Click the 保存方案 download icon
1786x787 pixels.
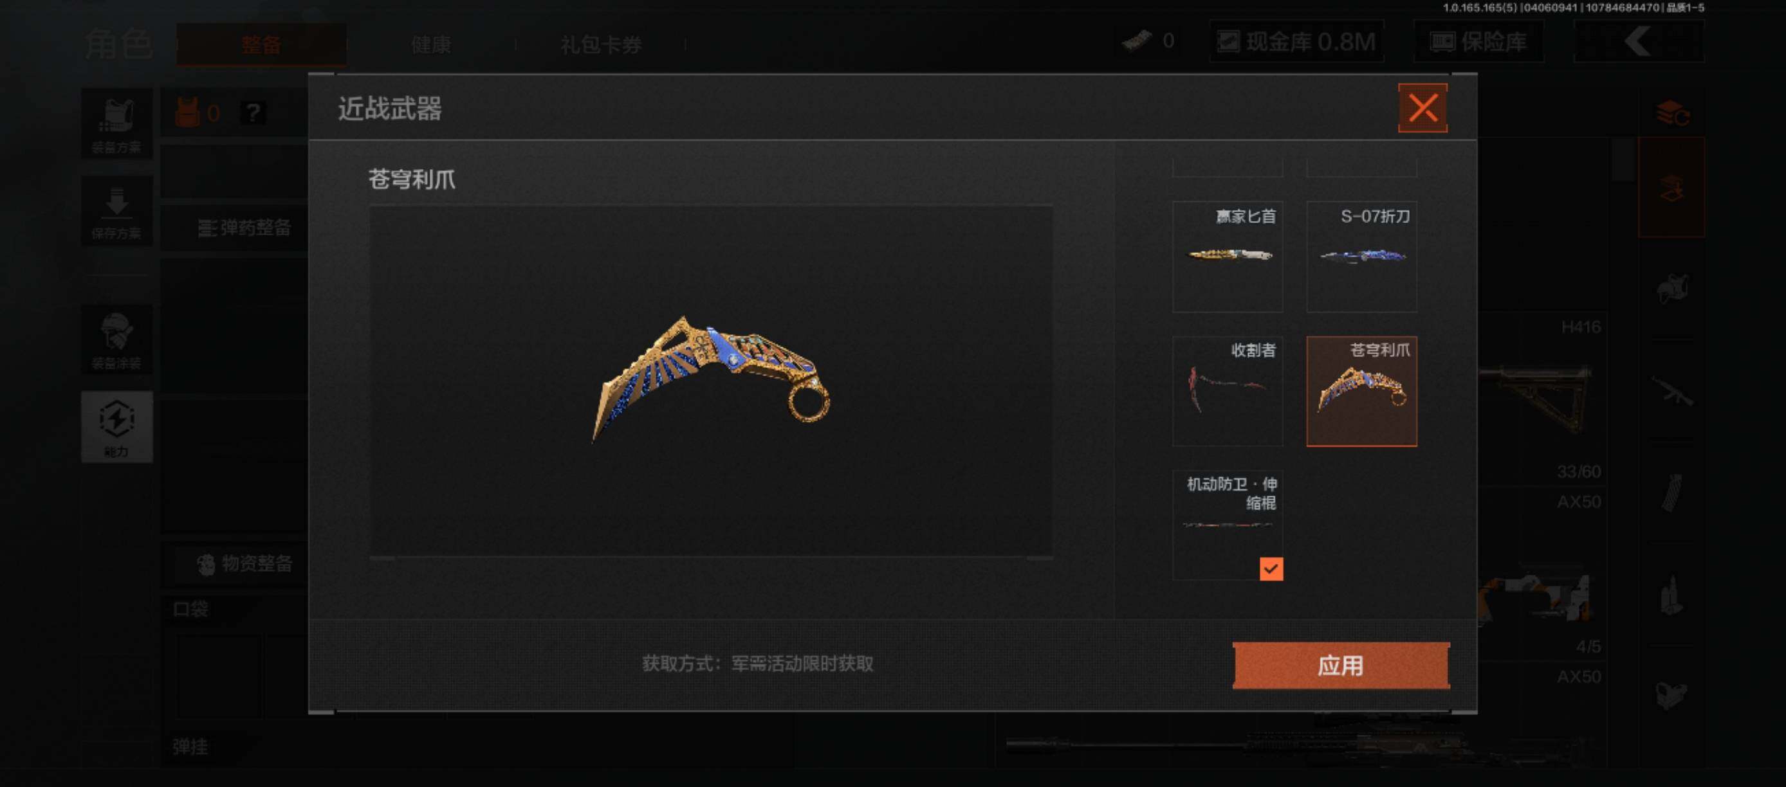pyautogui.click(x=116, y=212)
